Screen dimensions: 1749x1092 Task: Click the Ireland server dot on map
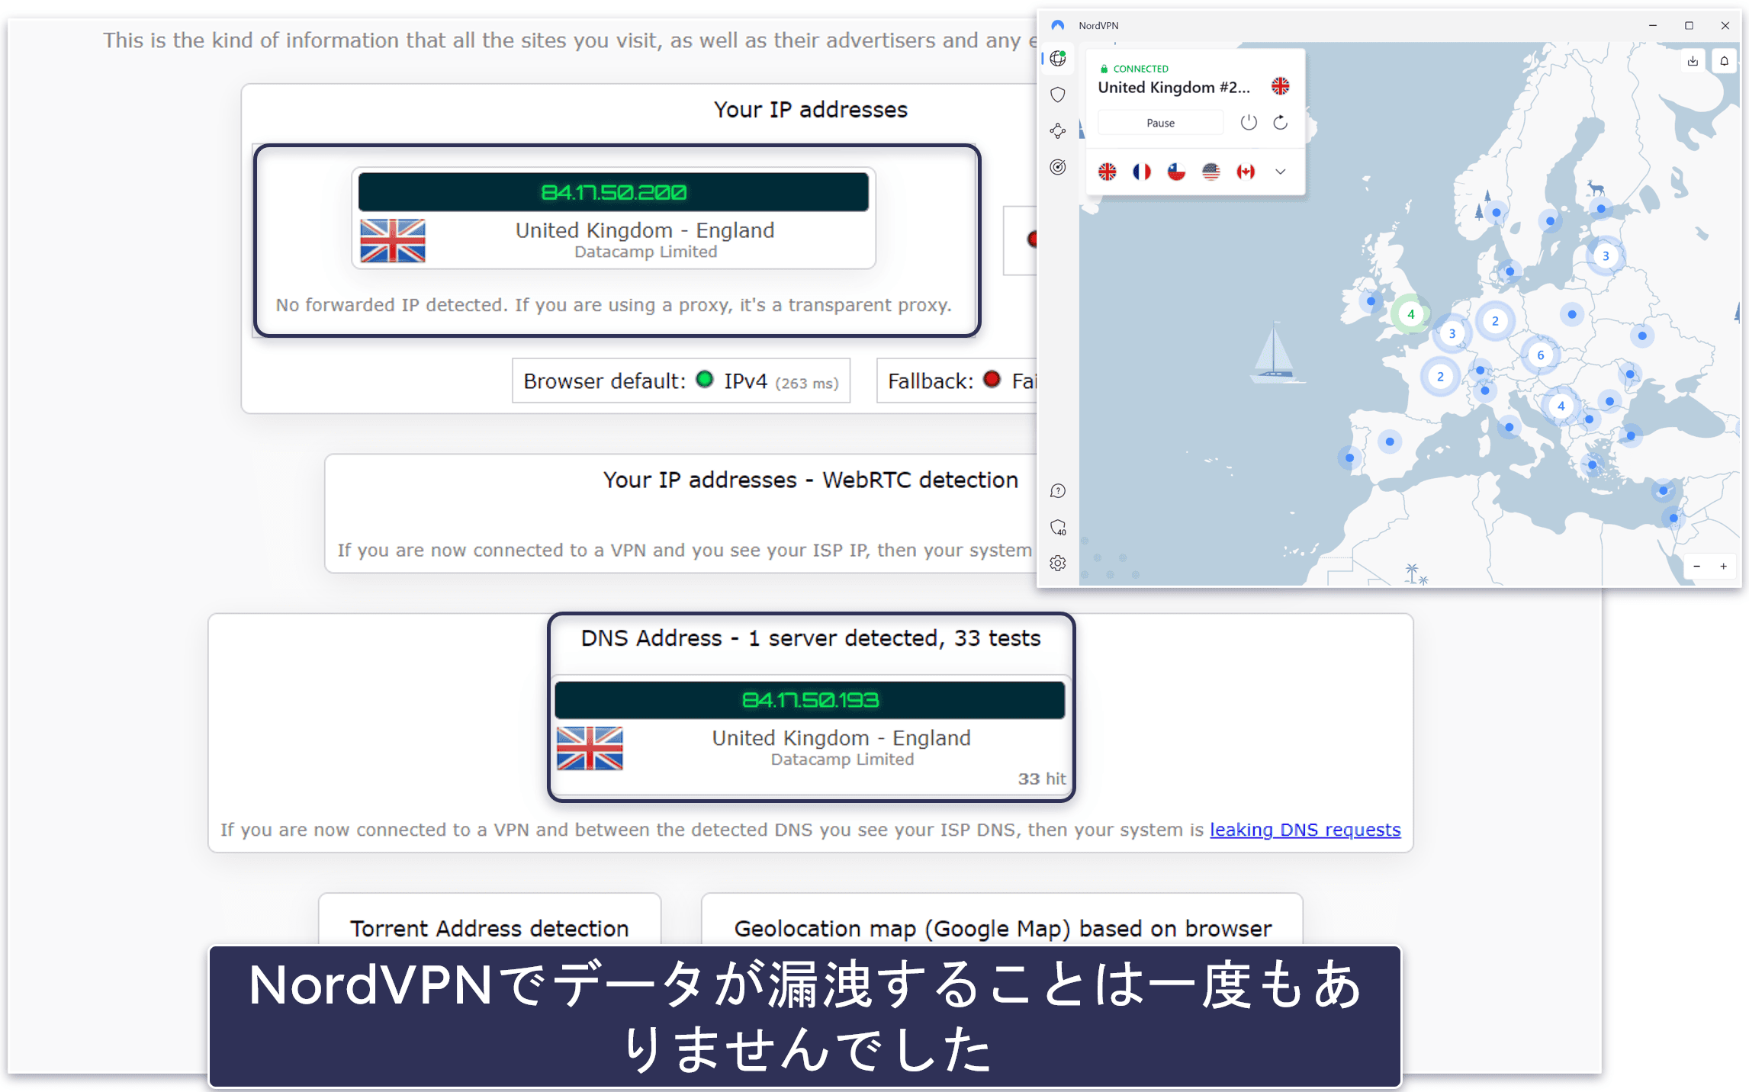[x=1371, y=301]
